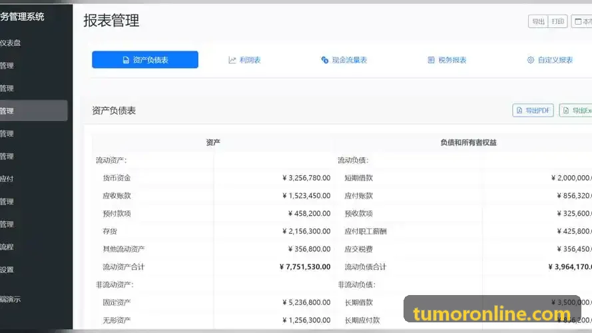Viewport: 592px width, 333px height.
Task: Select the 长期借款 row label
Action: 359,302
